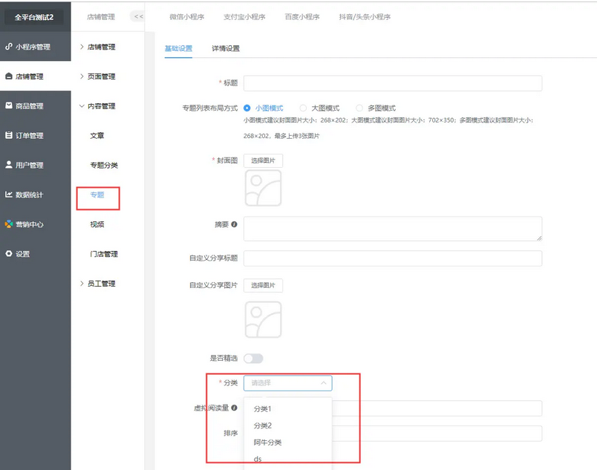
Task: Click the 店铺管理 store icon in sidebar
Action: 9,76
